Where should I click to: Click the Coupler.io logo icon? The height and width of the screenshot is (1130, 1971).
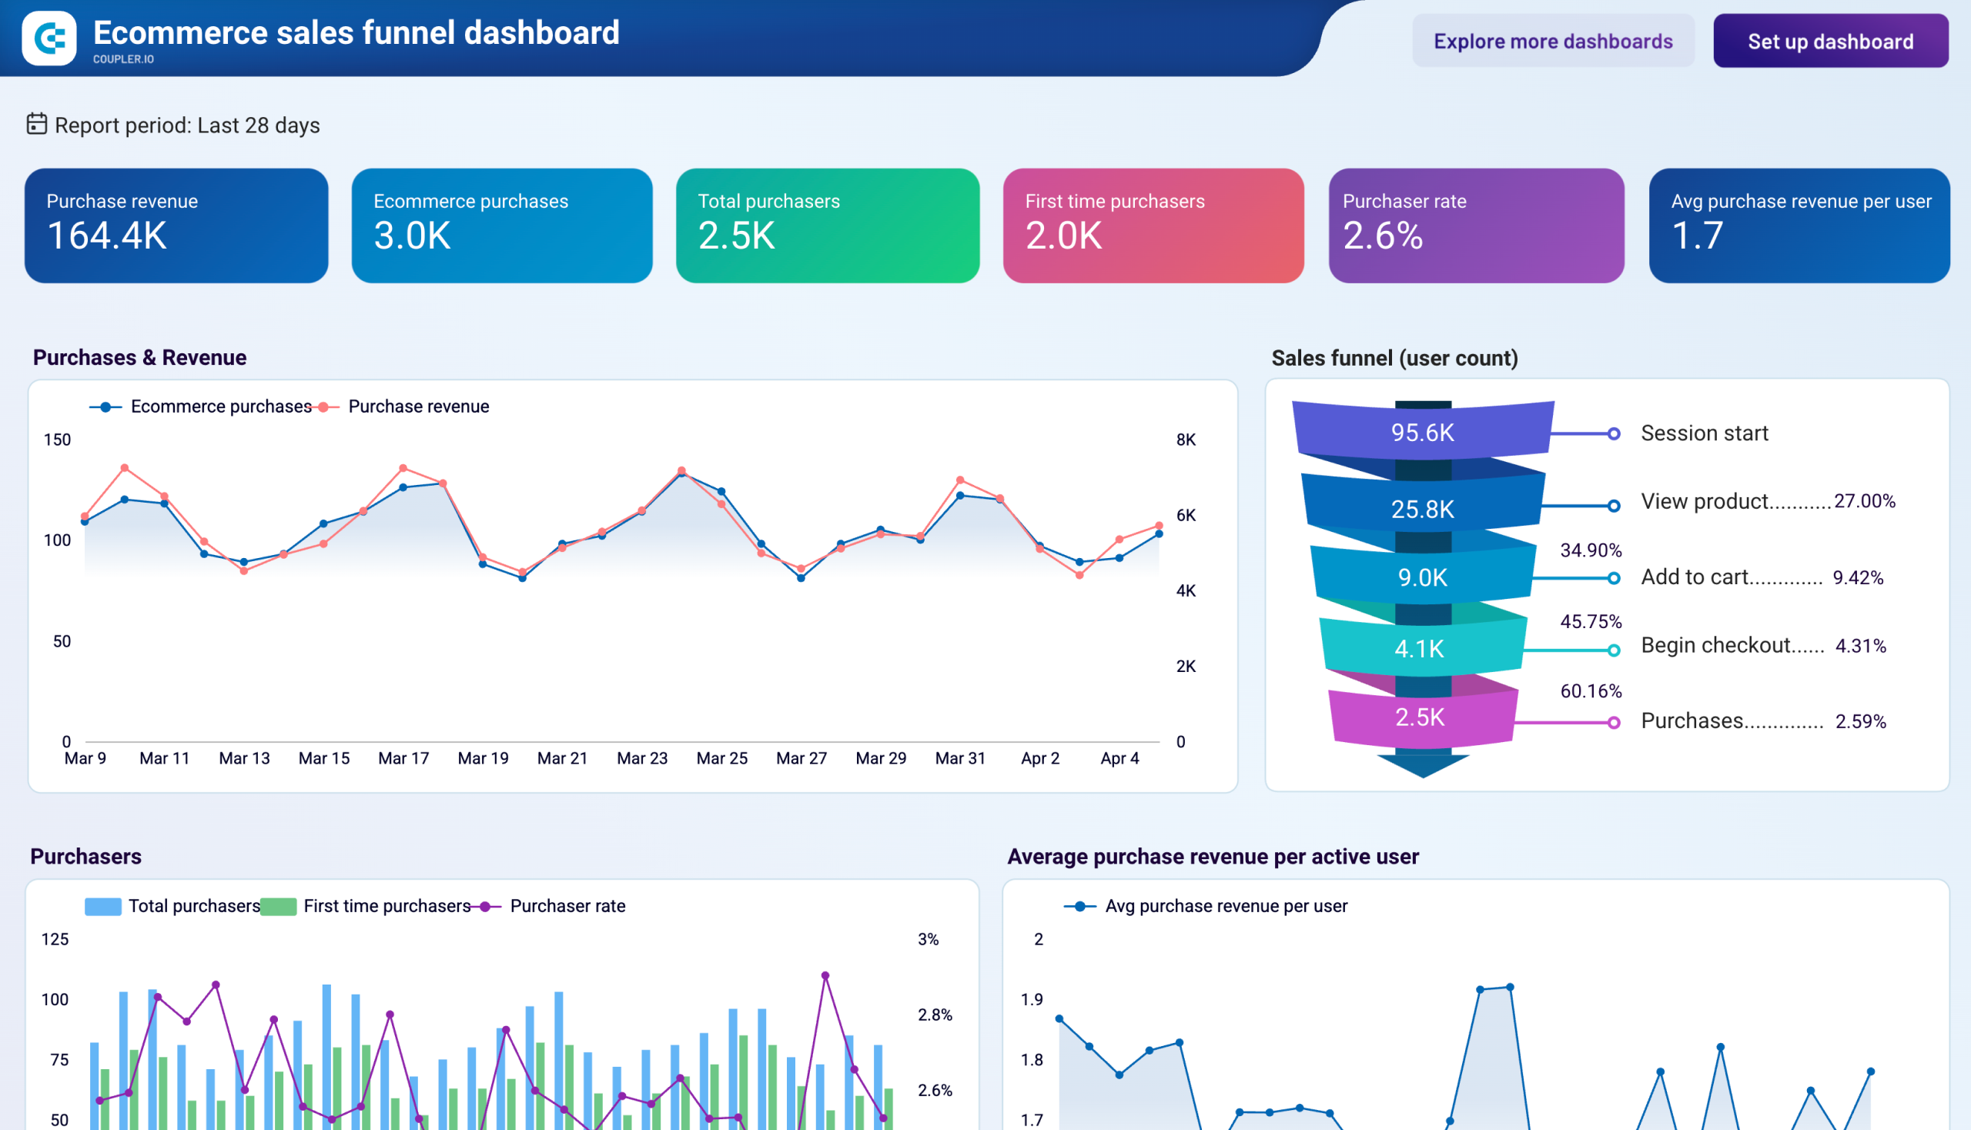pos(49,35)
